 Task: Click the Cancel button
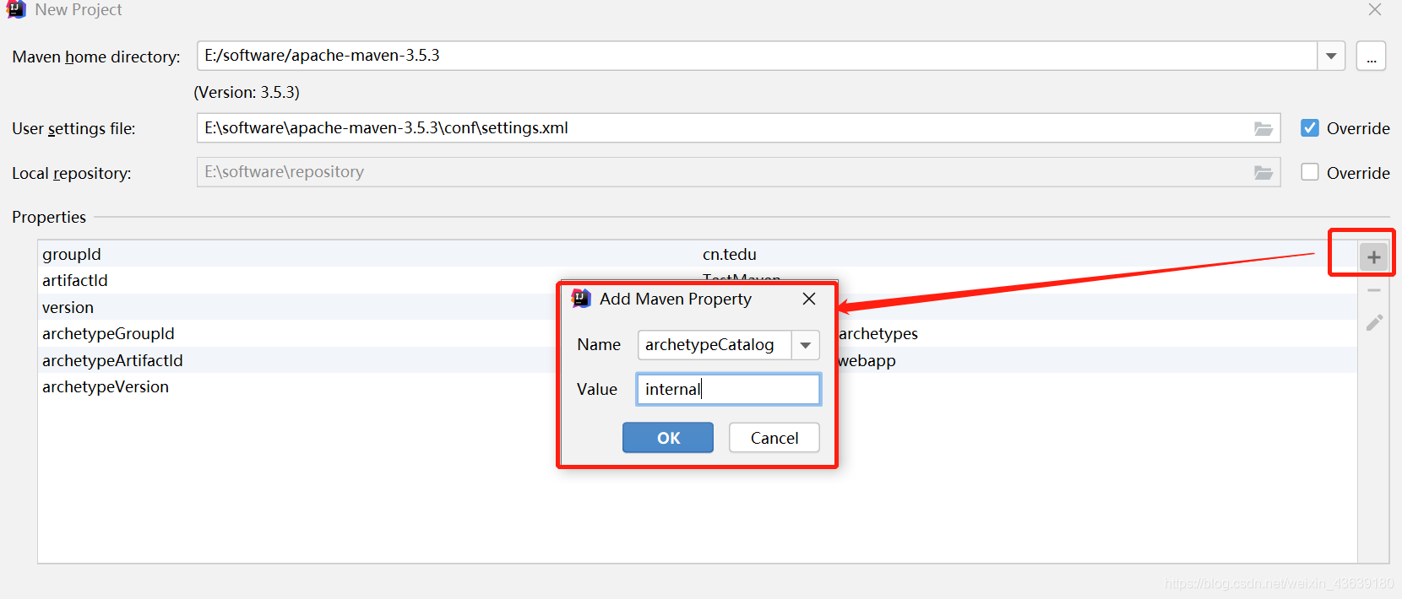774,438
